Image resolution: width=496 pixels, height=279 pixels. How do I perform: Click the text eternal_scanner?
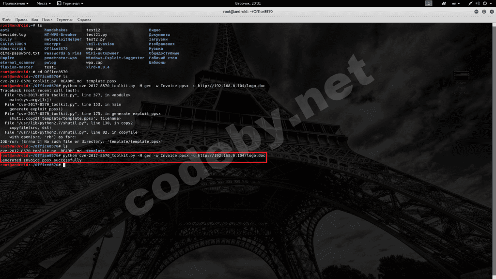click(17, 62)
